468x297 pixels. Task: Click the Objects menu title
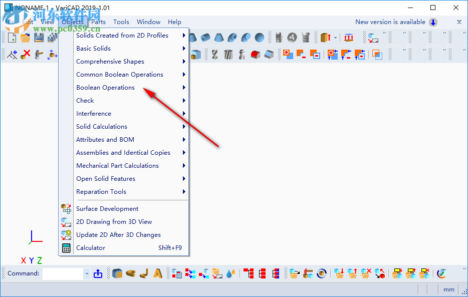pos(73,22)
